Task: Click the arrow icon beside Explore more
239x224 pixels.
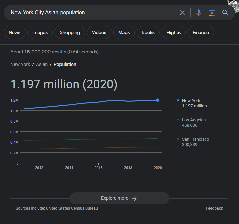Action: pyautogui.click(x=134, y=198)
